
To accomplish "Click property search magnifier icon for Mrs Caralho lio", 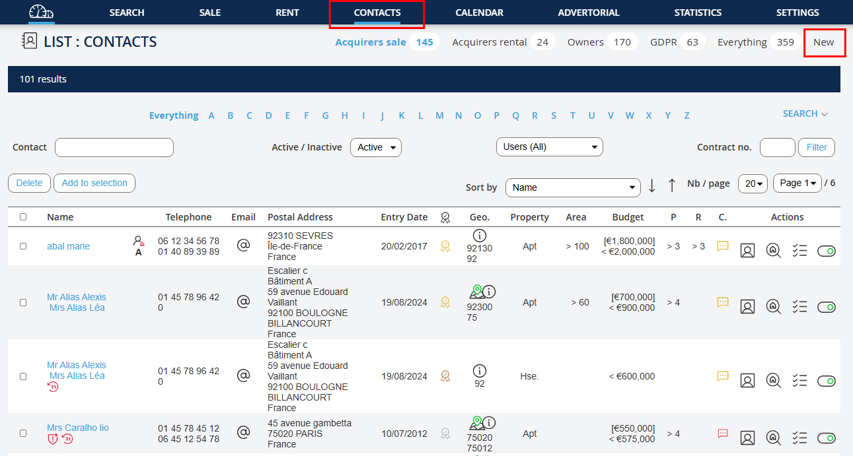I will pyautogui.click(x=773, y=438).
